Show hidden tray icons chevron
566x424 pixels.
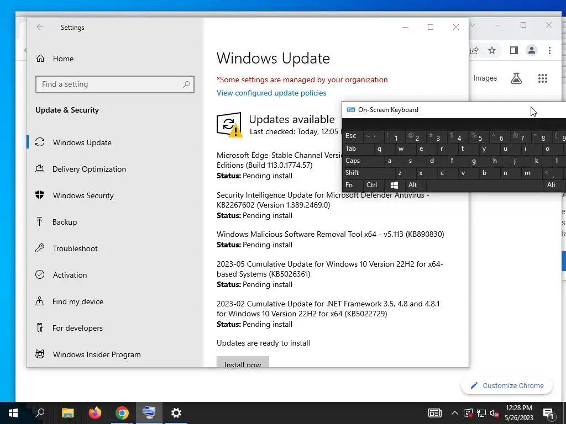click(x=454, y=413)
